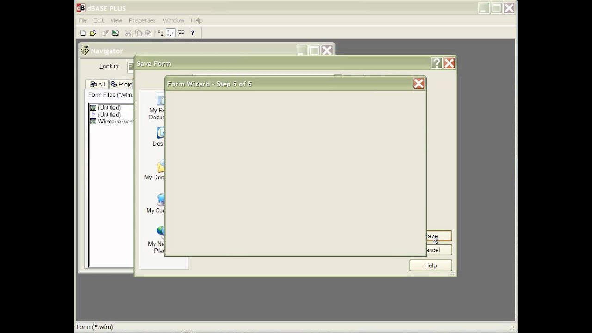Select the All tab in Navigator
The image size is (592, 333).
point(97,84)
